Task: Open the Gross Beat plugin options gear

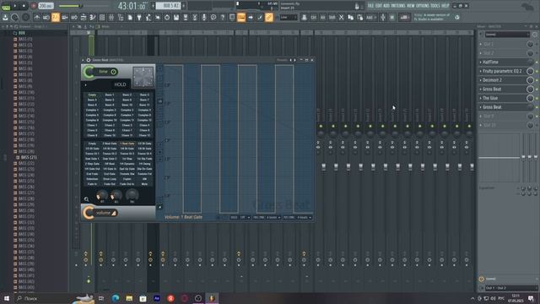Action: tap(89, 60)
